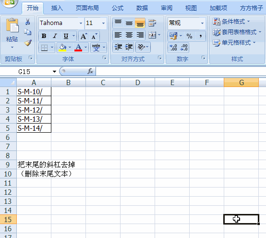Switch to the 数据 tab
This screenshot has height=238, width=266.
(142, 8)
